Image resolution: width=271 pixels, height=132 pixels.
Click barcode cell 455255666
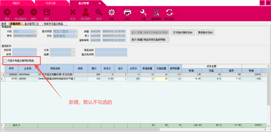[x=28, y=75]
